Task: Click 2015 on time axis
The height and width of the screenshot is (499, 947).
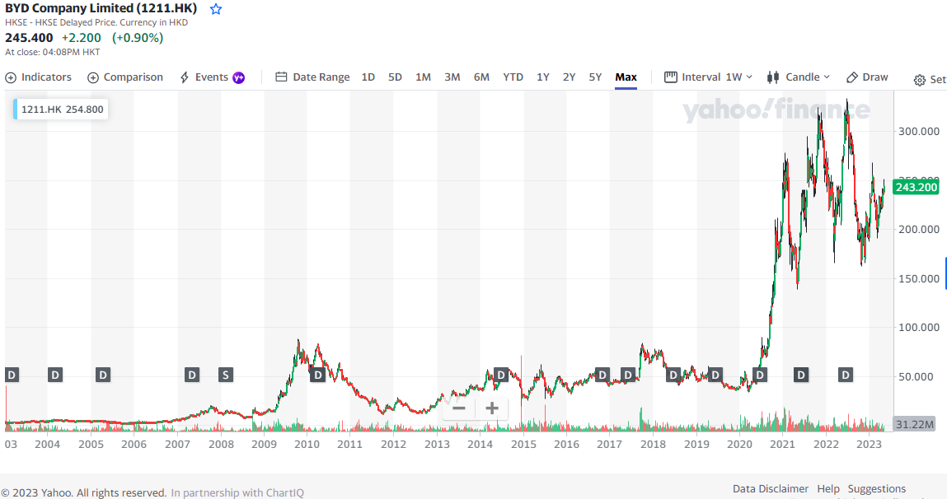Action: click(523, 444)
